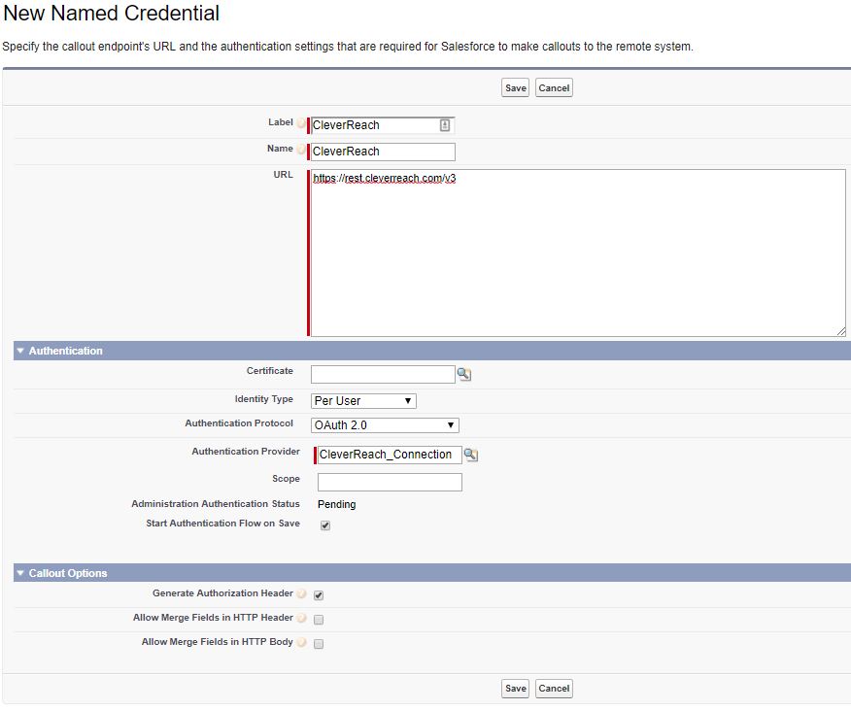Toggle Generate Authorization Header checkbox
The width and height of the screenshot is (851, 710).
coord(319,595)
